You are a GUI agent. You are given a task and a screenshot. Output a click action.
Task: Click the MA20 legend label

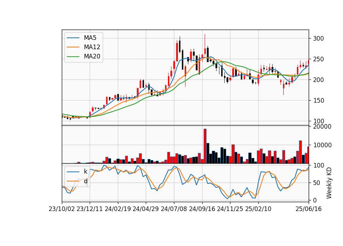pos(92,56)
